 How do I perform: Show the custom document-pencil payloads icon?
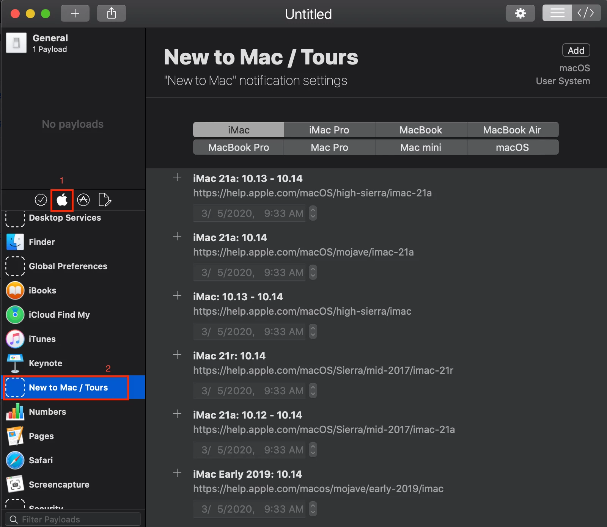105,199
